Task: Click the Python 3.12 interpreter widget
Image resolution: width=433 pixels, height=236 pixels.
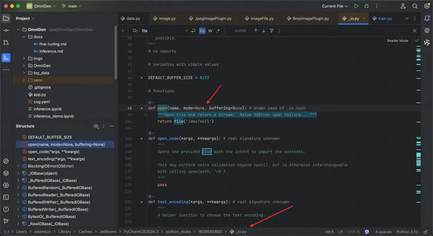Action: (x=407, y=232)
